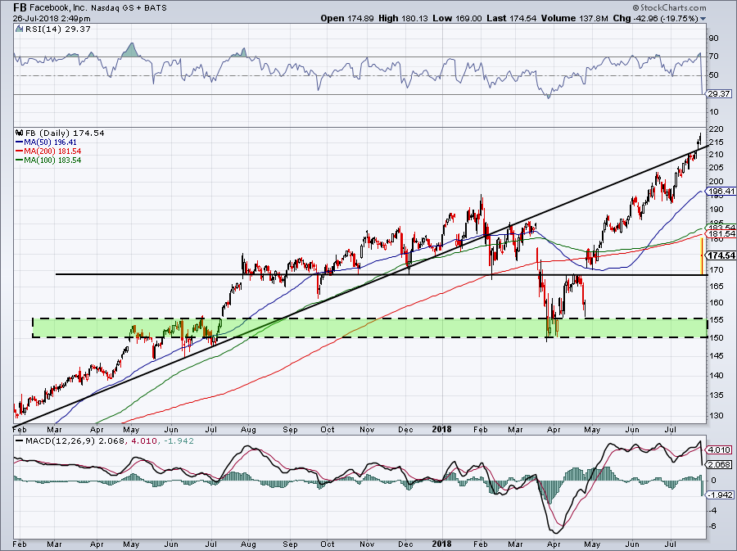Select the blue MA(50) 196.41 legend entry
This screenshot has height=551, width=737.
tap(46, 142)
